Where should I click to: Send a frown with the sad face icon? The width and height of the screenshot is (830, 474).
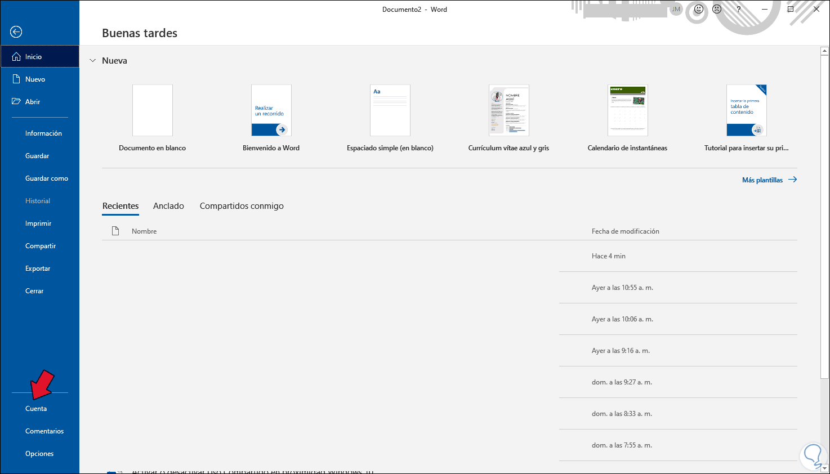pyautogui.click(x=717, y=9)
